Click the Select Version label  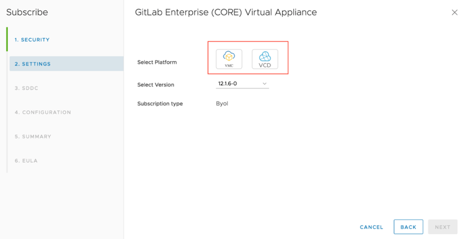(156, 85)
